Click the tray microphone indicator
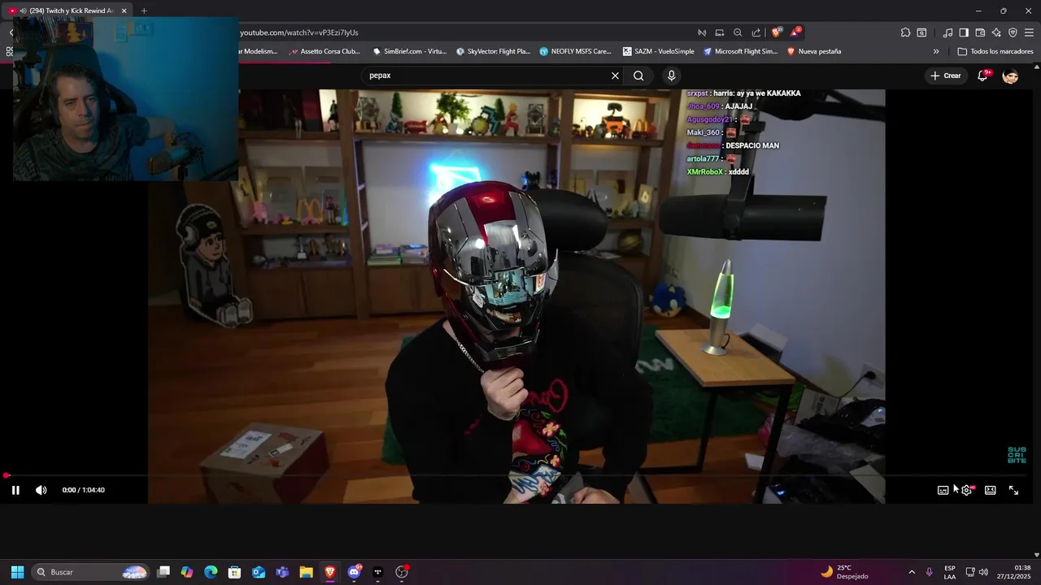1041x585 pixels. point(930,572)
